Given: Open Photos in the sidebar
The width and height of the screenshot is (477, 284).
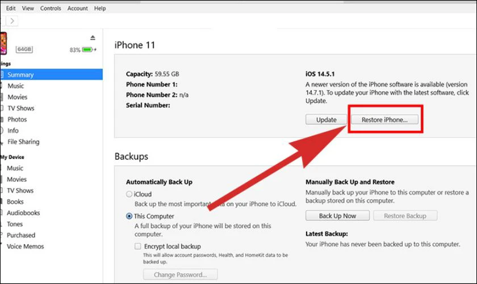Looking at the screenshot, I should click(17, 119).
